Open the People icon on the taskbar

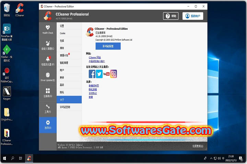[x=205, y=158]
